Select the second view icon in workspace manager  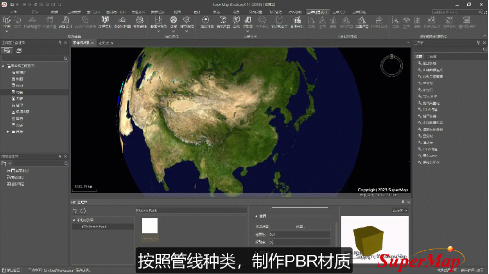pos(19,50)
